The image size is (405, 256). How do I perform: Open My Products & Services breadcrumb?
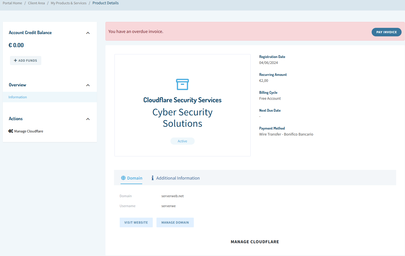point(69,3)
